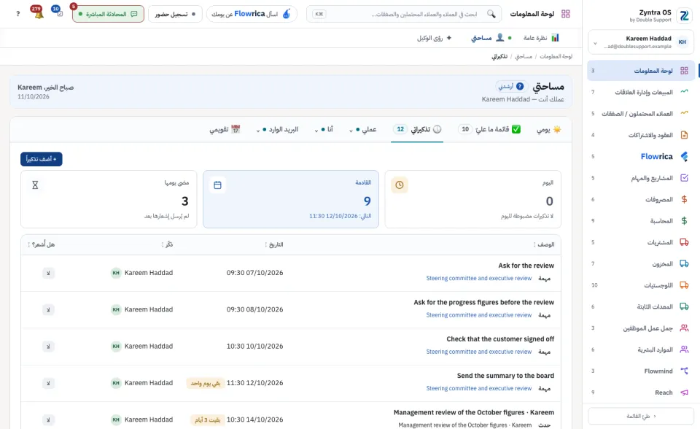Expand the أنا tab dropdown
Viewport: 700px width, 429px height.
coord(324,130)
